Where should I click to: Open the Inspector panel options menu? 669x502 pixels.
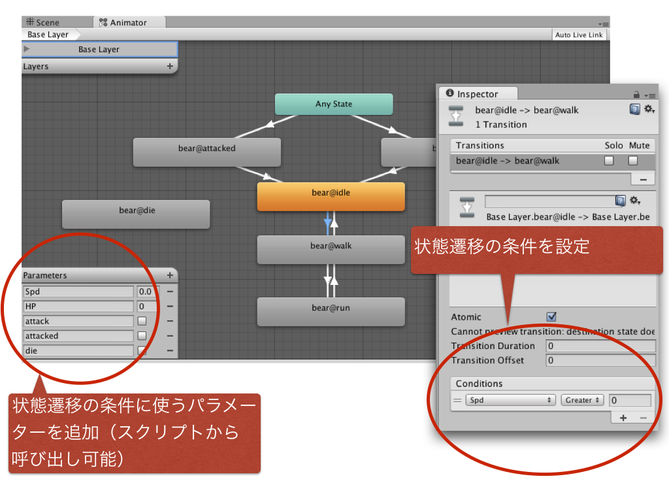click(x=650, y=95)
